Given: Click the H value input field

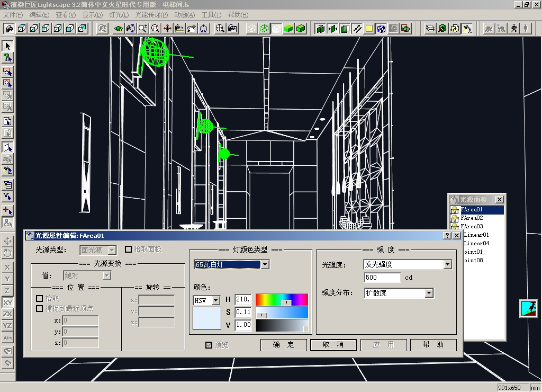Looking at the screenshot, I should (243, 300).
